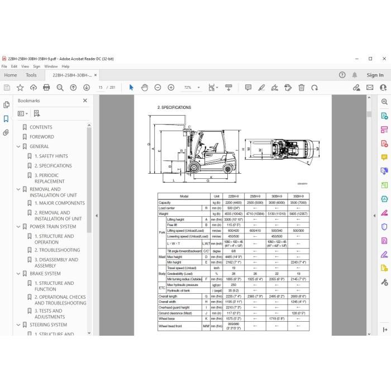The width and height of the screenshot is (391, 391).
Task: Click the upload to cloud icon
Action: coord(34,88)
